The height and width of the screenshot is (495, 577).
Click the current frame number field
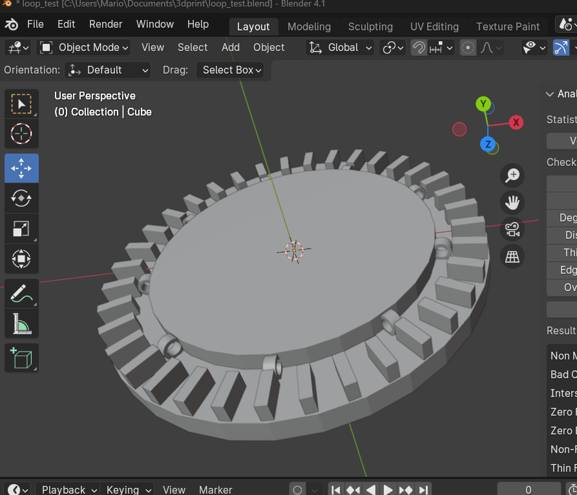click(x=529, y=489)
